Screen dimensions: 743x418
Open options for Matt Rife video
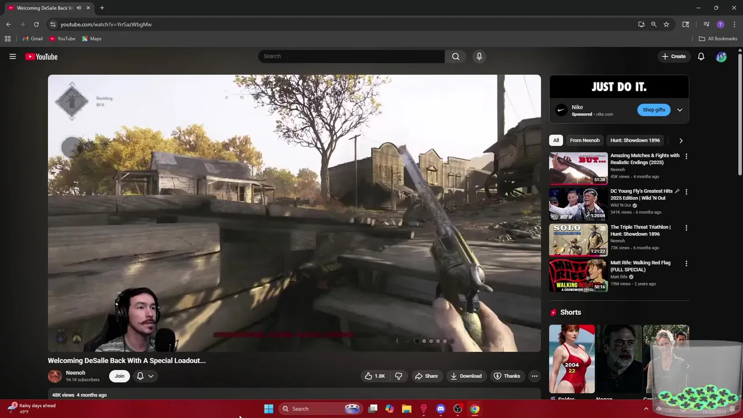(x=686, y=263)
